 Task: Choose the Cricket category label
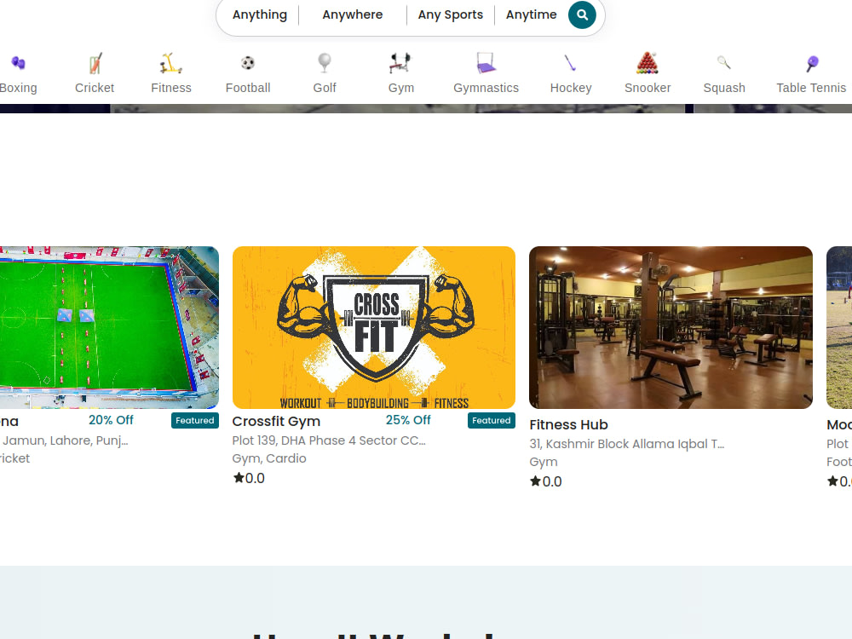pos(95,88)
